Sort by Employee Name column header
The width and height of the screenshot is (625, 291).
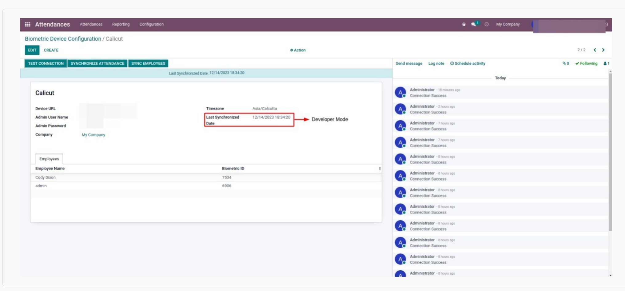click(x=50, y=169)
